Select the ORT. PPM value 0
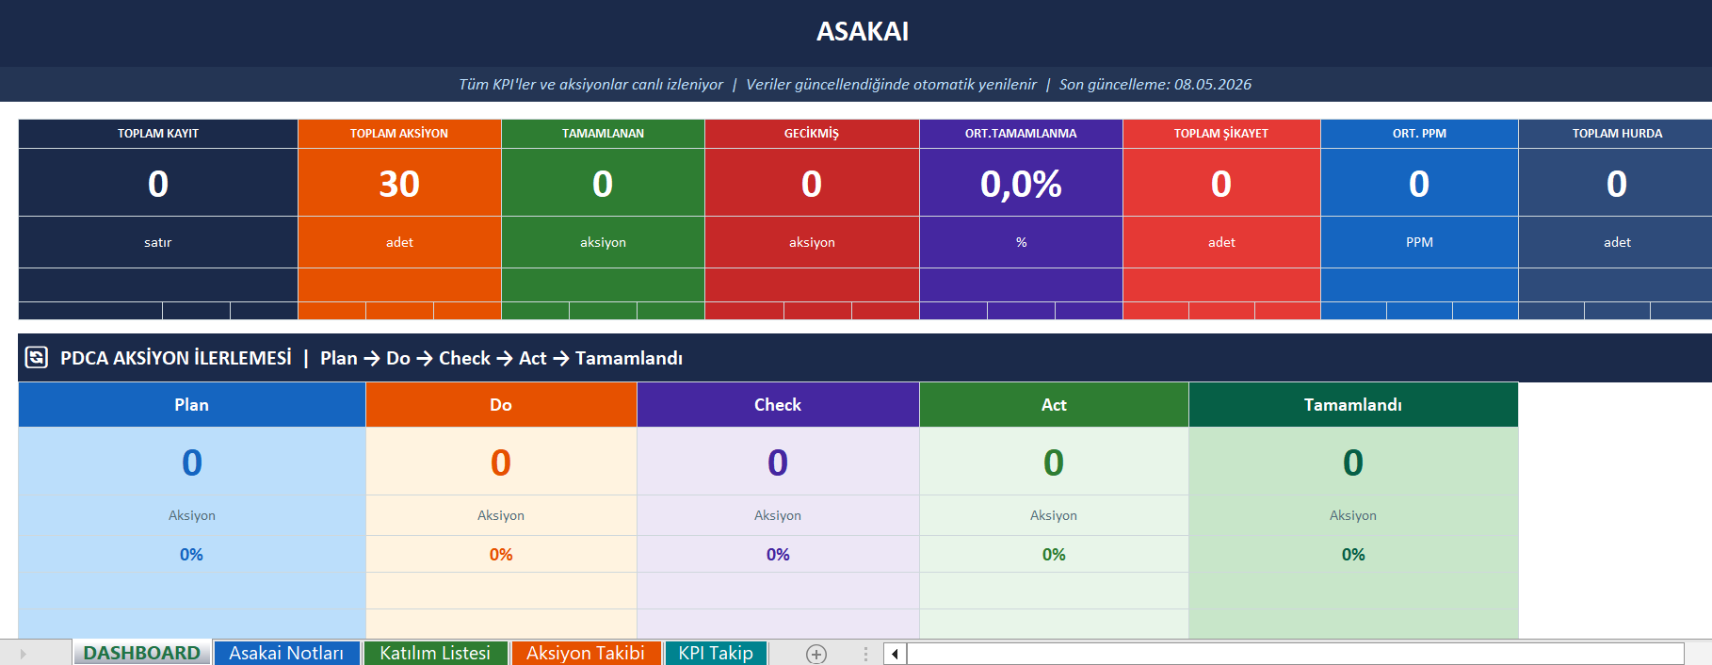Screen dimensions: 1712x665 (x=1419, y=183)
